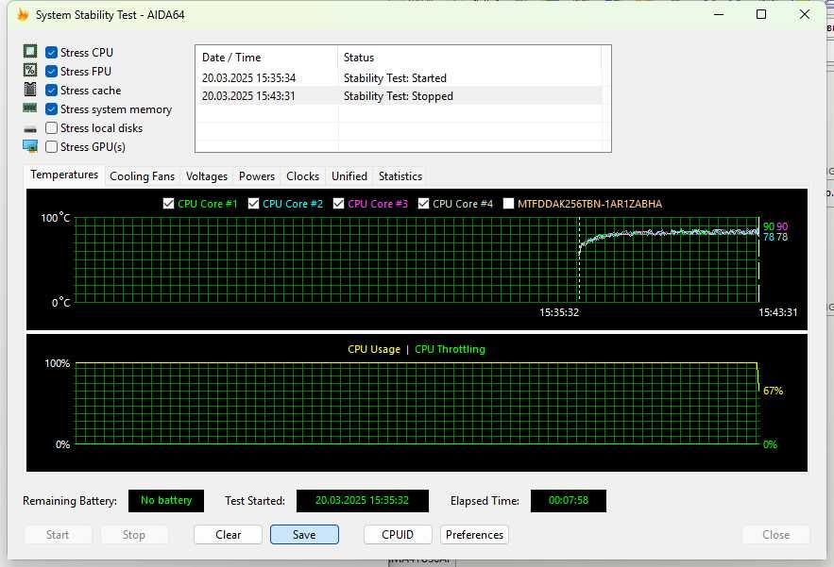Open the Voltages tab

point(206,176)
